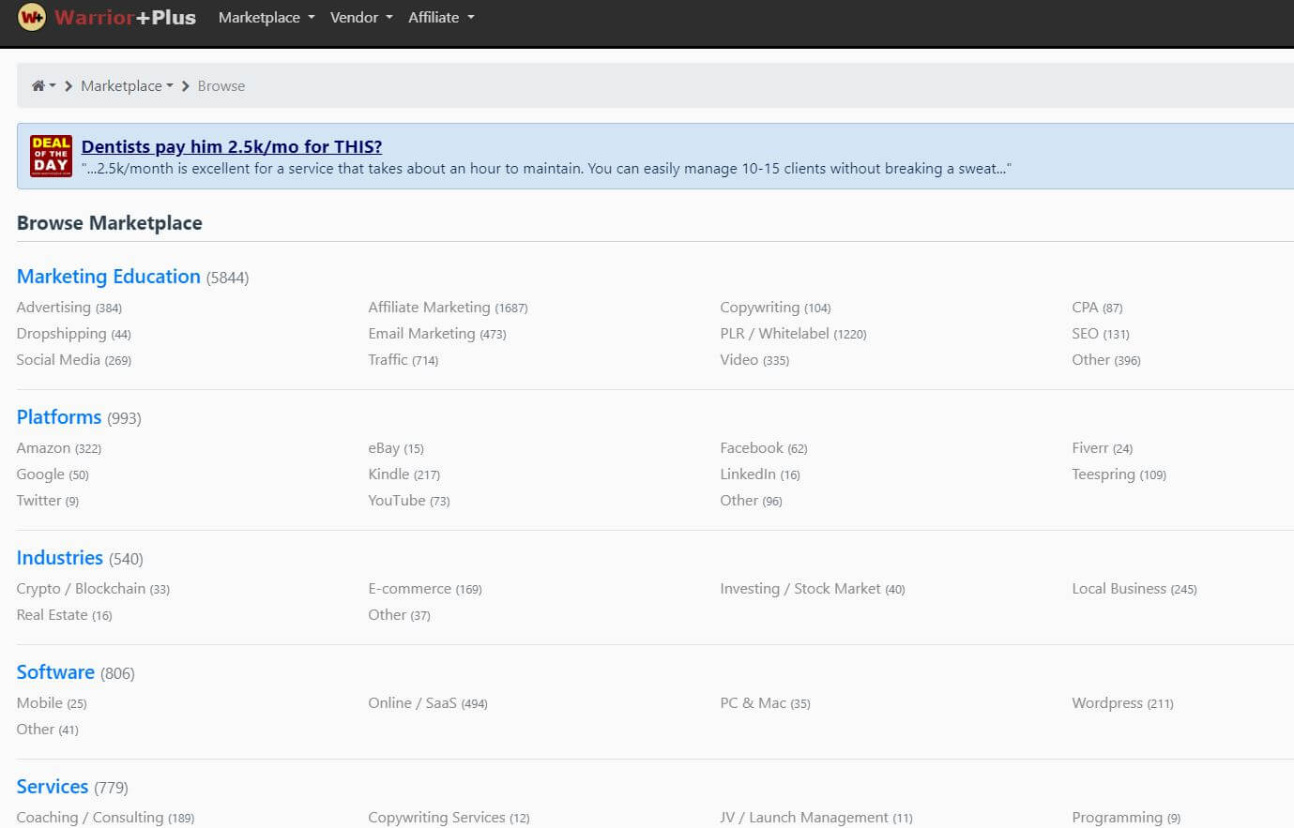Click the Deal of the Day badge
Screen dimensions: 1294x828
pos(51,156)
